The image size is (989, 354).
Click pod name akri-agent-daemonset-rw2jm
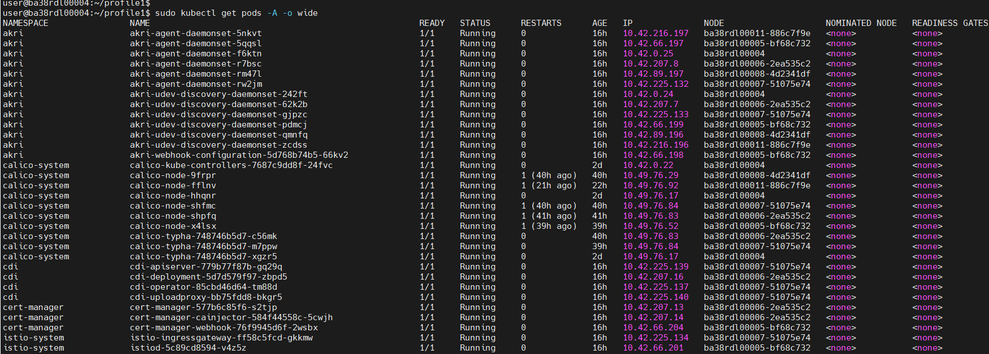click(x=196, y=84)
